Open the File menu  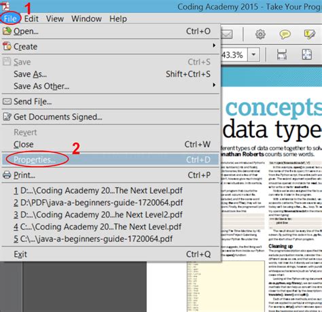(10, 18)
